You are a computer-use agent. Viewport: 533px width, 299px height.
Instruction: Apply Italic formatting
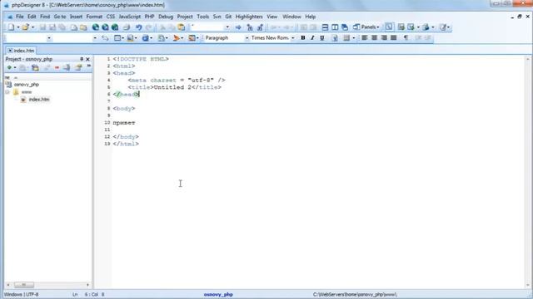pyautogui.click(x=312, y=38)
